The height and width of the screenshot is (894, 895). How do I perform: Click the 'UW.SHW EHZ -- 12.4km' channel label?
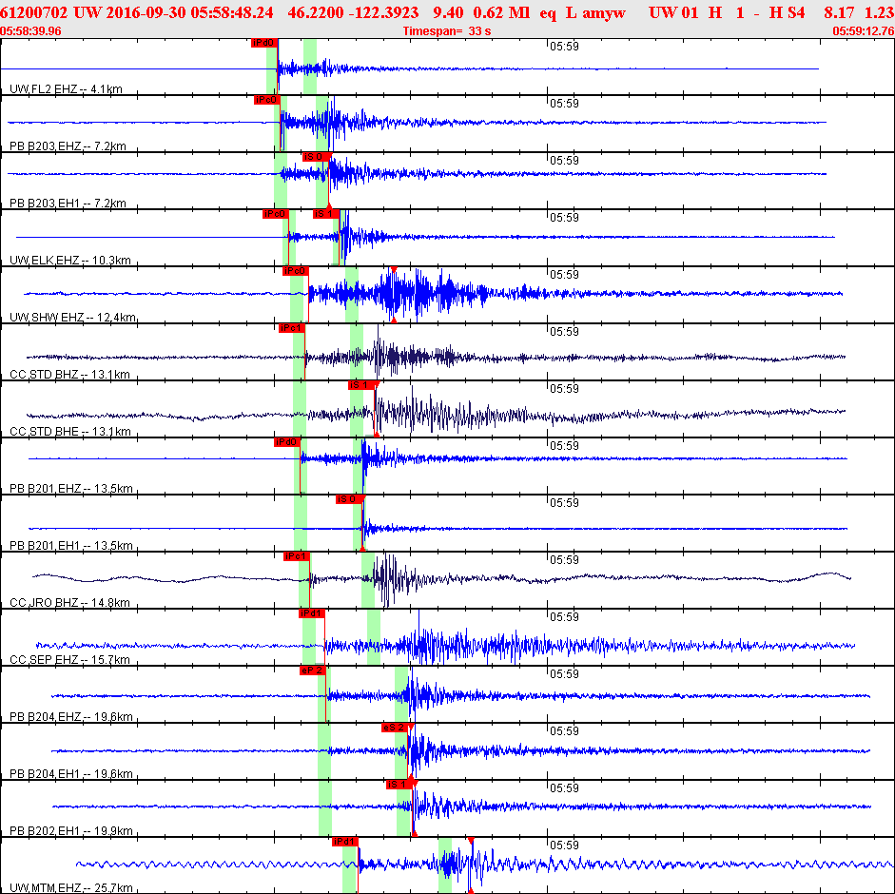coord(72,318)
